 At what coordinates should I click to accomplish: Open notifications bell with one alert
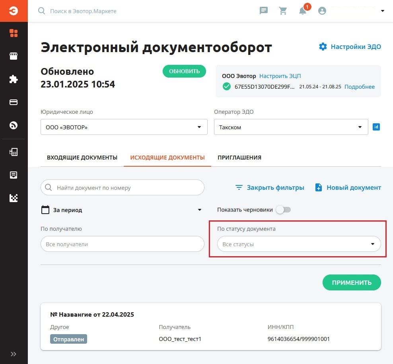(303, 11)
